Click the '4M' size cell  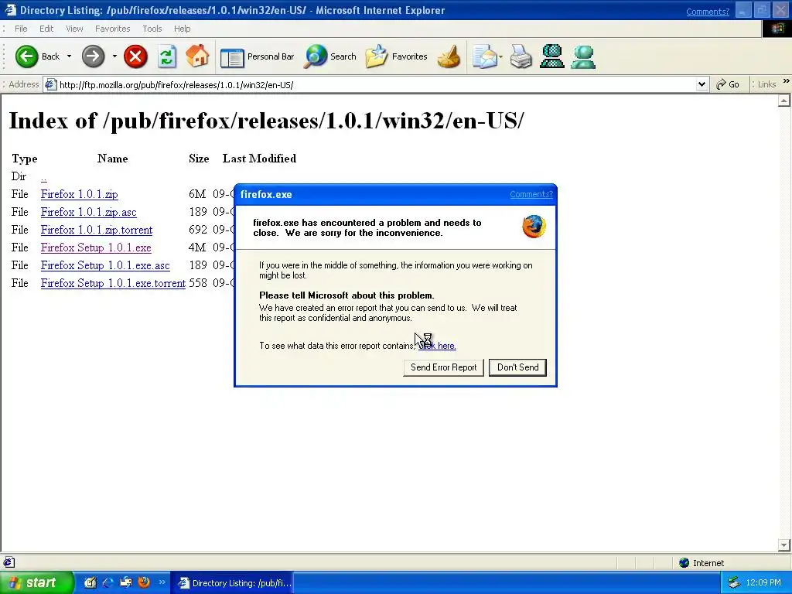tap(197, 247)
